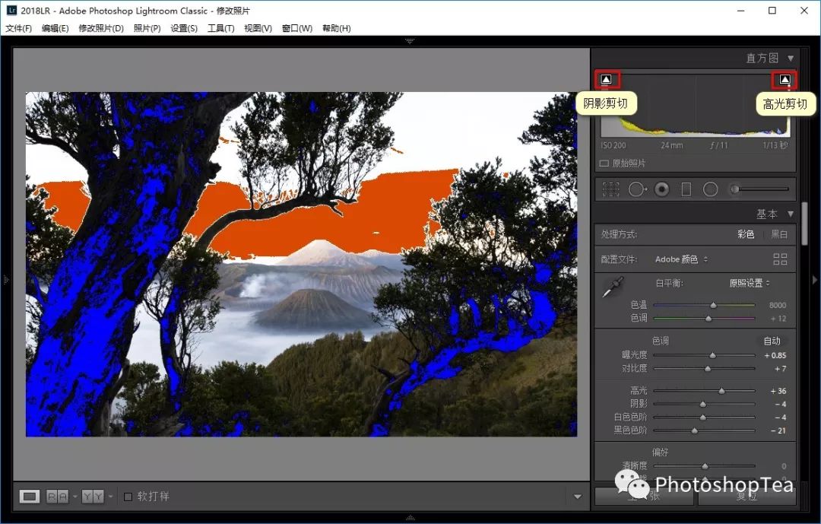This screenshot has width=821, height=524.
Task: Click the 阴影 shadows slider
Action: [704, 404]
